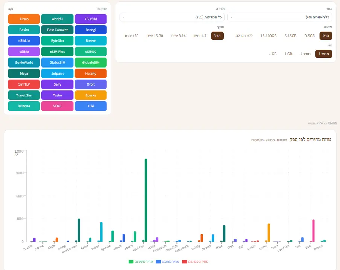Filter validity to 8-14 days
The width and height of the screenshot is (340, 270).
[x=178, y=36]
